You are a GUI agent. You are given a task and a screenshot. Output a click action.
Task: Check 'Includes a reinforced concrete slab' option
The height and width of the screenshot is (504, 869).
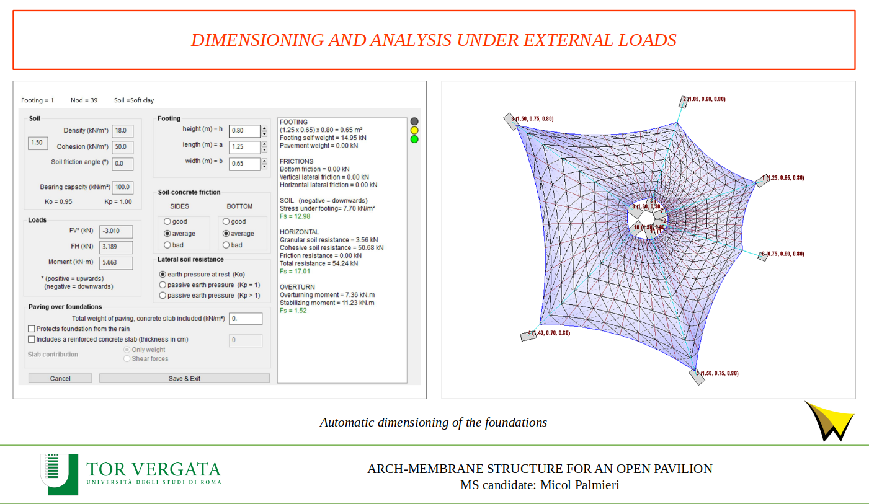point(32,339)
